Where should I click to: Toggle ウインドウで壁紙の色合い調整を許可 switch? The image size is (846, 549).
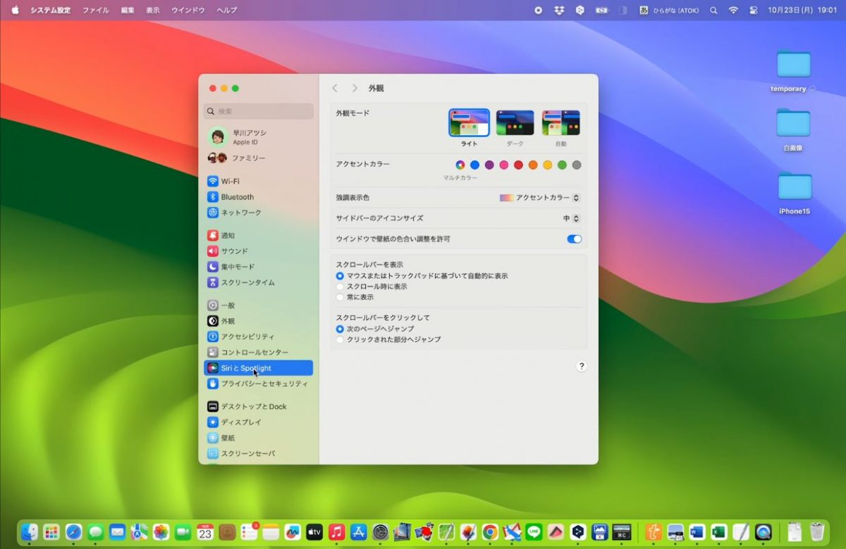(575, 239)
